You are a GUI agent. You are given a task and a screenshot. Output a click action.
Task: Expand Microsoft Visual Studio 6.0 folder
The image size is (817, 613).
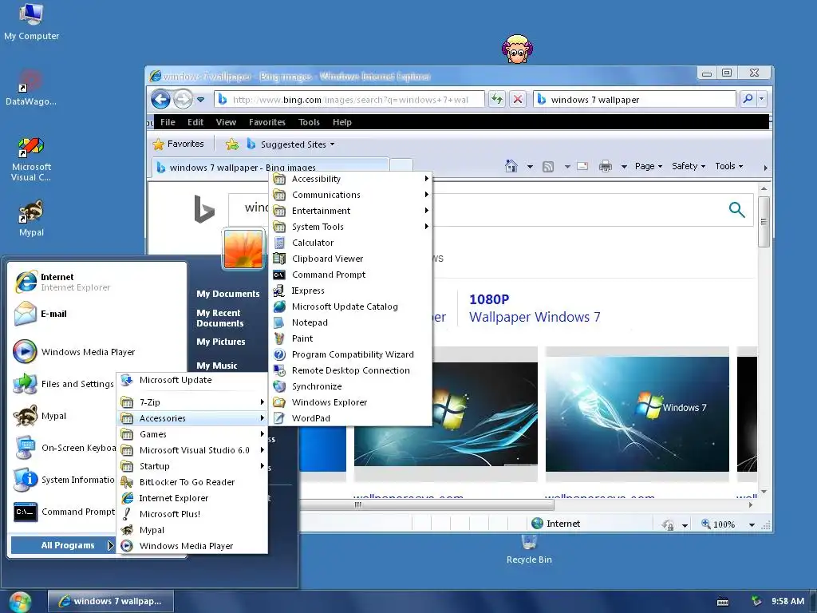[x=192, y=450]
